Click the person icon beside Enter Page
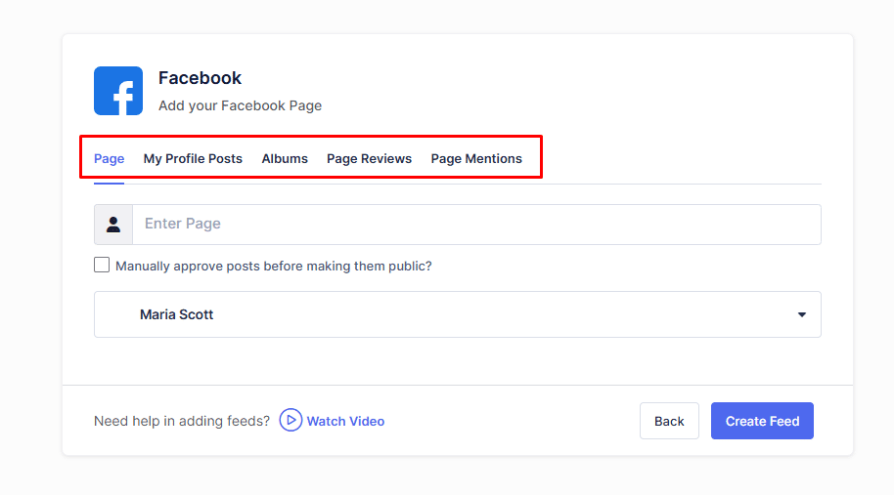The width and height of the screenshot is (894, 495). [x=113, y=225]
